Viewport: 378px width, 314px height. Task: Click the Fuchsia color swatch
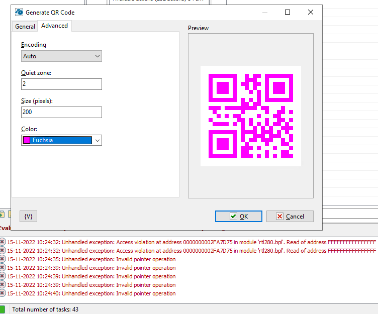[x=27, y=140]
